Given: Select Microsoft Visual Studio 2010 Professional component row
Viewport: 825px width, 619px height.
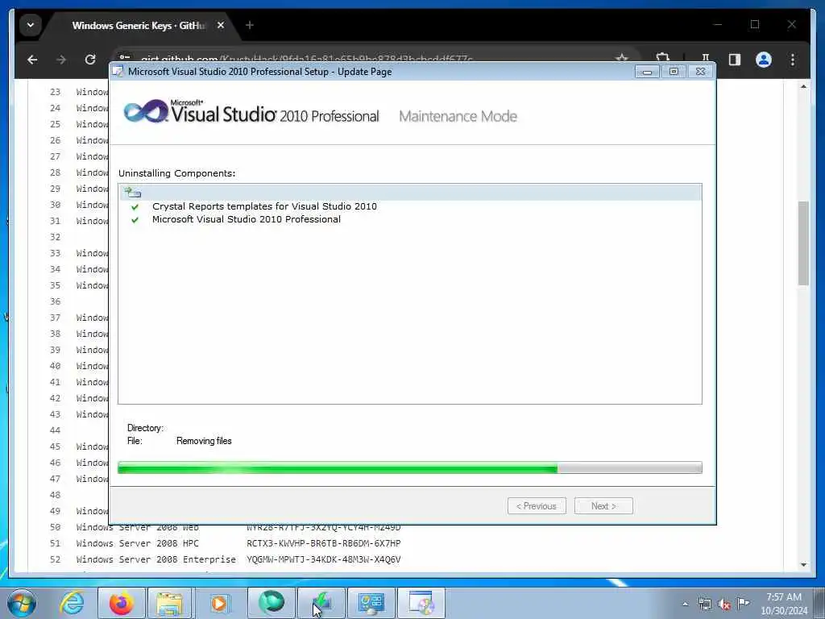Looking at the screenshot, I should coord(247,219).
